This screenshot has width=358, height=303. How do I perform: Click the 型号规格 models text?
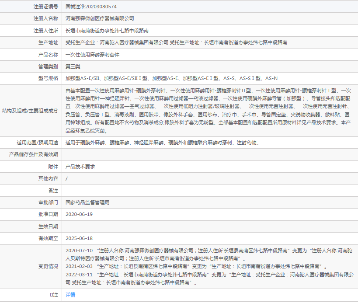tap(171, 78)
